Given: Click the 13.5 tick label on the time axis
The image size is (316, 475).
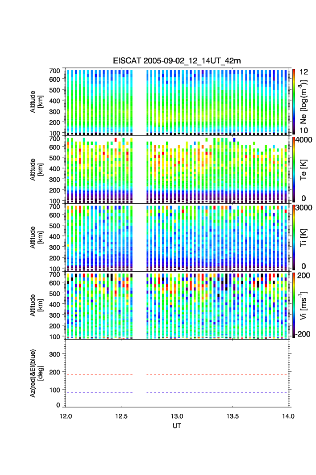Looking at the screenshot, I should point(233,416).
